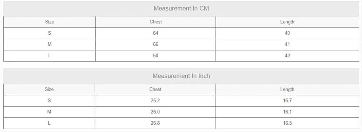Select the Chest column header in the CM table
This screenshot has height=132, width=362.
tap(156, 22)
